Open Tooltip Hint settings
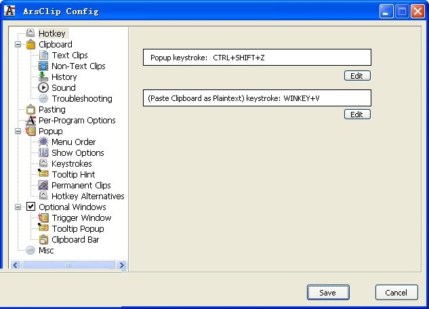429x309 pixels. (x=73, y=174)
